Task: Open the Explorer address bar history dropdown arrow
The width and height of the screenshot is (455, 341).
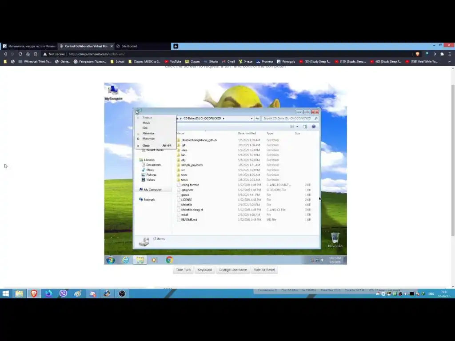Action: (251, 118)
